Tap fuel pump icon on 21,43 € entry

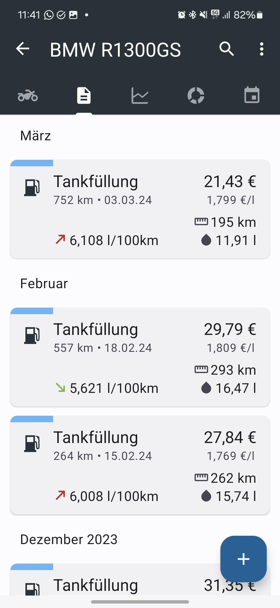[32, 188]
